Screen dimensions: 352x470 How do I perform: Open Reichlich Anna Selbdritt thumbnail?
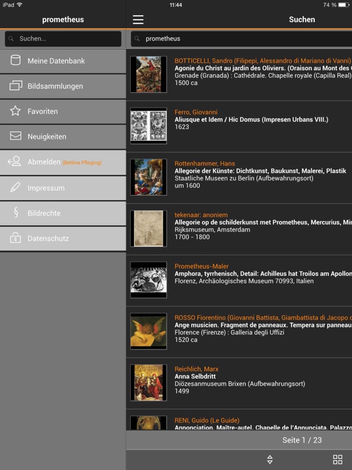point(148,382)
